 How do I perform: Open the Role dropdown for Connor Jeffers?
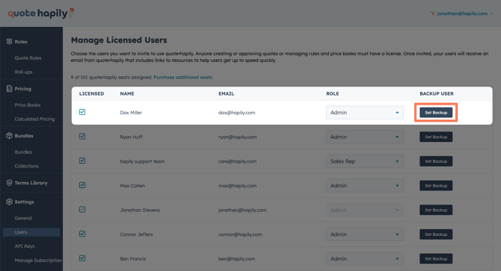365,234
